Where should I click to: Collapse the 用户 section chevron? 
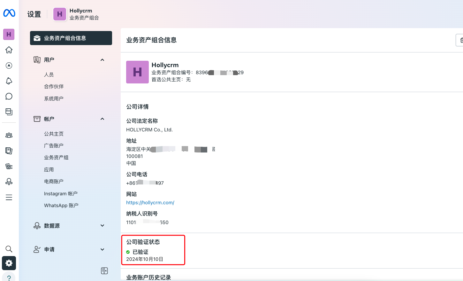click(102, 60)
